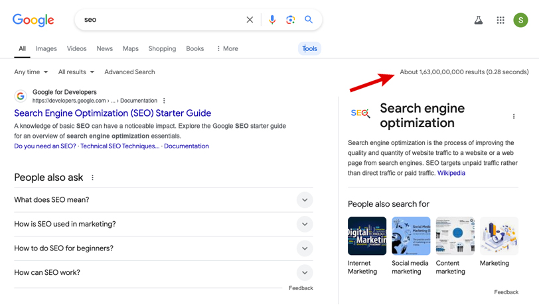This screenshot has height=308, width=539.
Task: Open the Technical SEO Techniques sitelink
Action: (x=120, y=146)
